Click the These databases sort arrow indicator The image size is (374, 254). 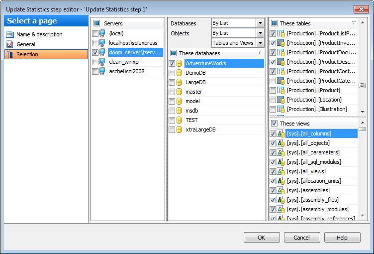pyautogui.click(x=260, y=53)
